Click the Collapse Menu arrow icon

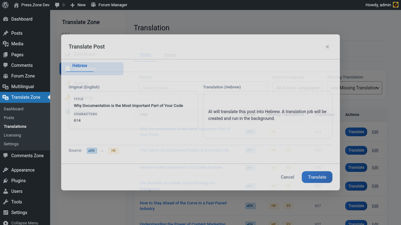(6, 223)
